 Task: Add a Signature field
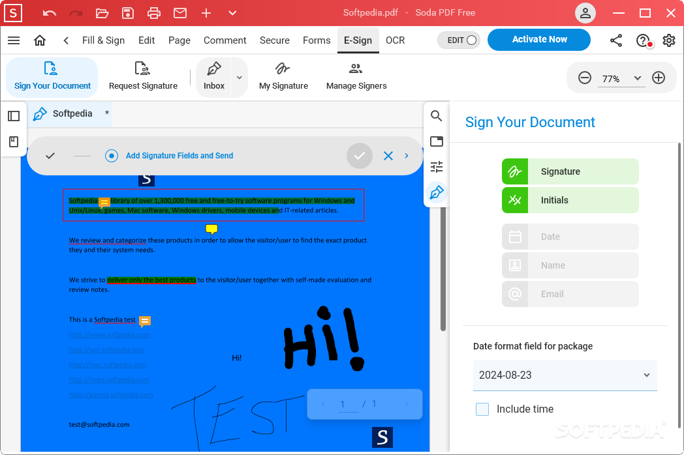coord(570,171)
